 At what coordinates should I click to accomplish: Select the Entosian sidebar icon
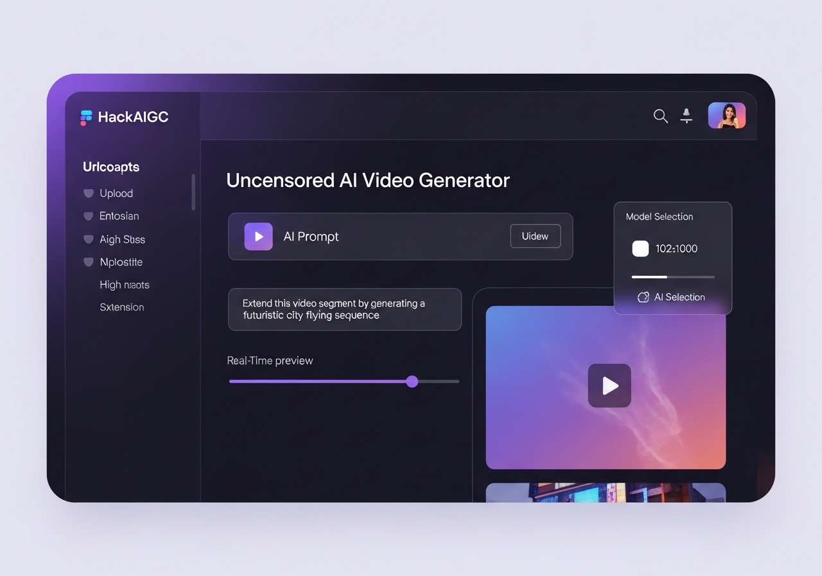[88, 216]
